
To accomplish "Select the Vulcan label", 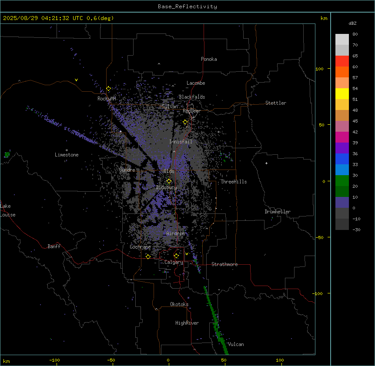I will pos(236,344).
